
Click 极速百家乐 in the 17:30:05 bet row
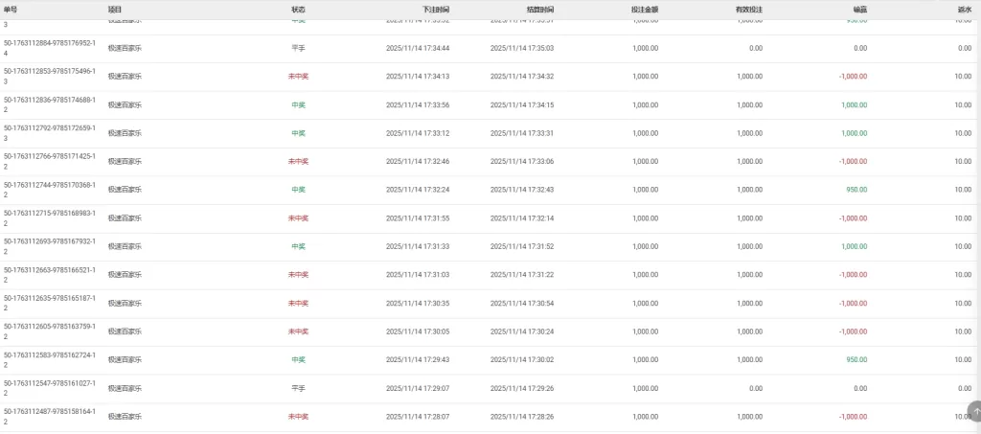(125, 331)
